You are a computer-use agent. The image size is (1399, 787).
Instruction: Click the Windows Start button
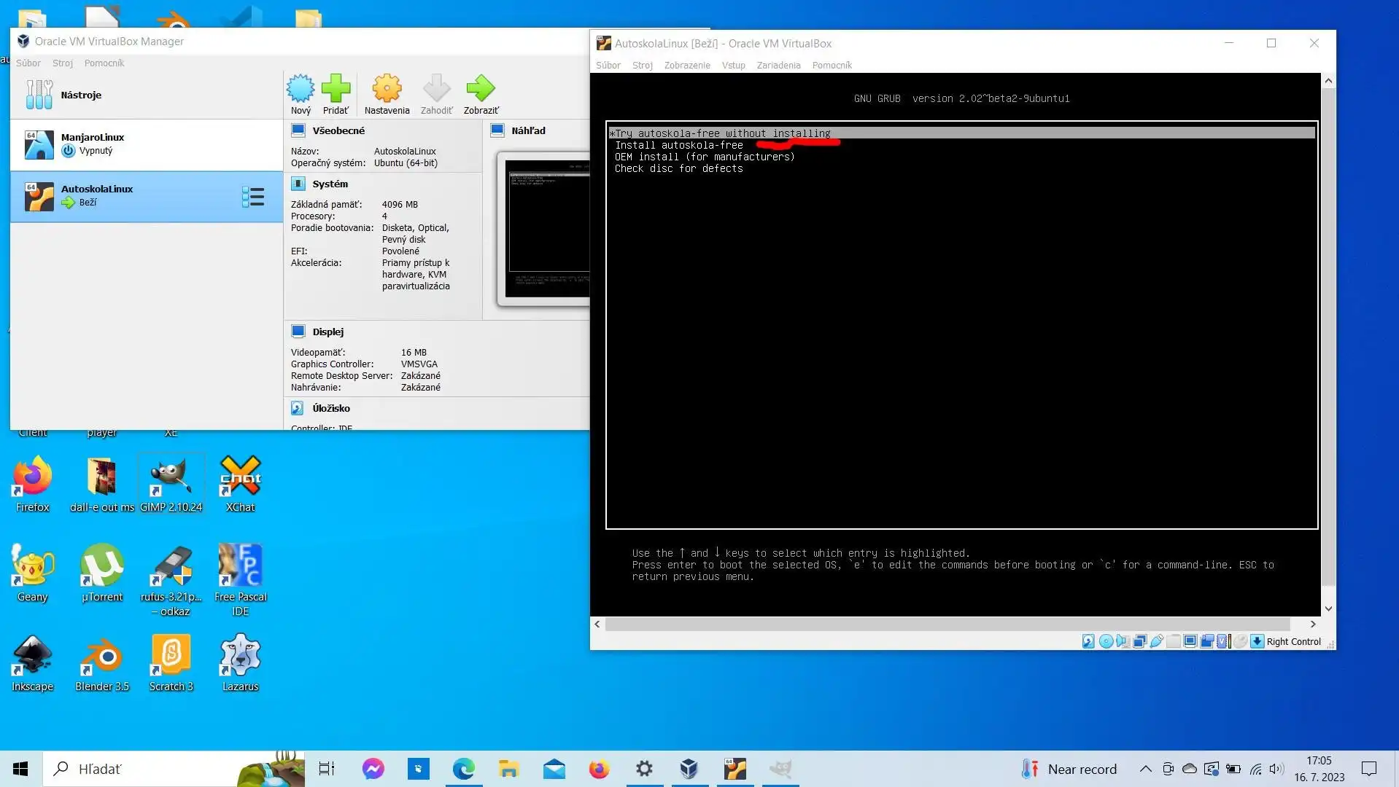click(20, 769)
